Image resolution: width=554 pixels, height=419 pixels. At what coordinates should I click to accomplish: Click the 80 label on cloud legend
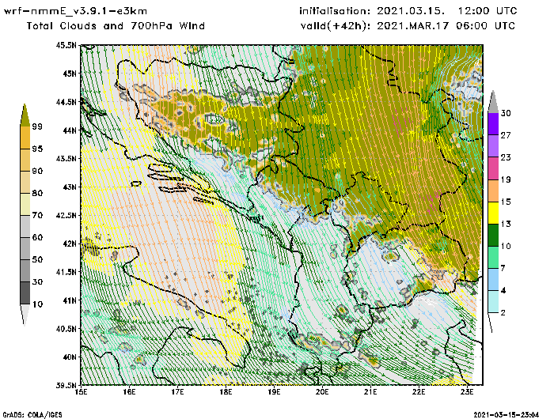(37, 194)
